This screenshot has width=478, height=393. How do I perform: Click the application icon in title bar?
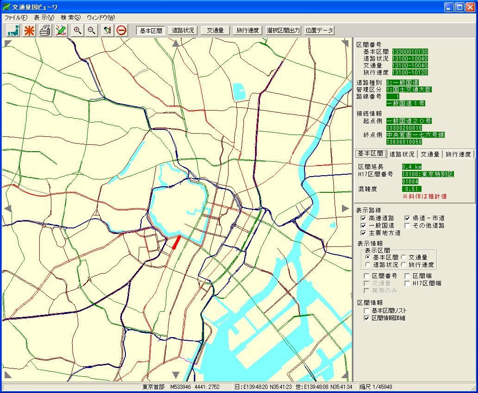tap(6, 6)
